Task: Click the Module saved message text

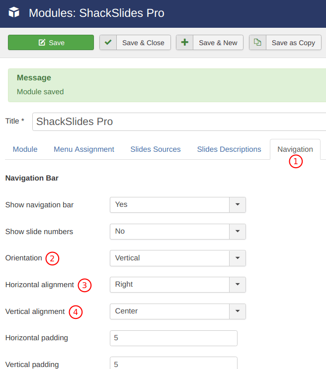Action: coord(40,92)
